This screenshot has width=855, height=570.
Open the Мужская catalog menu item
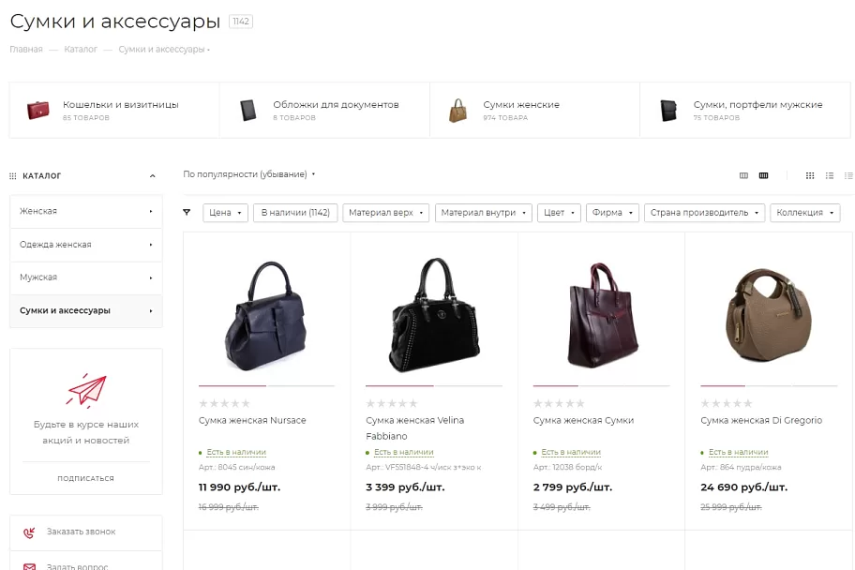[x=86, y=277]
